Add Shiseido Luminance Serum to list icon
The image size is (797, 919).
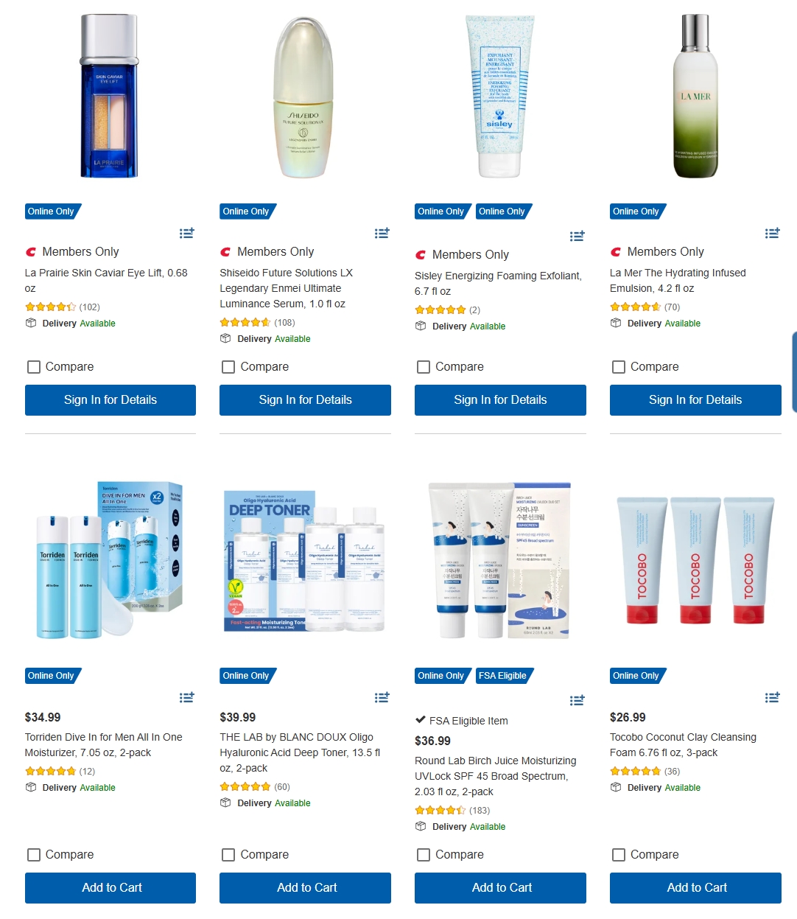(x=382, y=233)
